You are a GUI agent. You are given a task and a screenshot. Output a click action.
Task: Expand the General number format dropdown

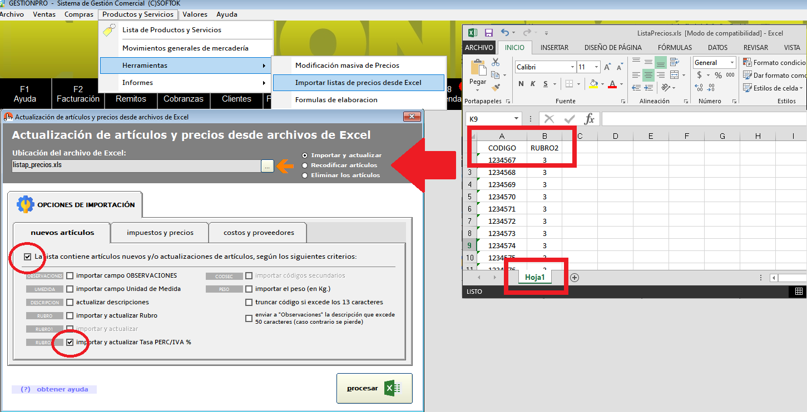click(x=730, y=63)
